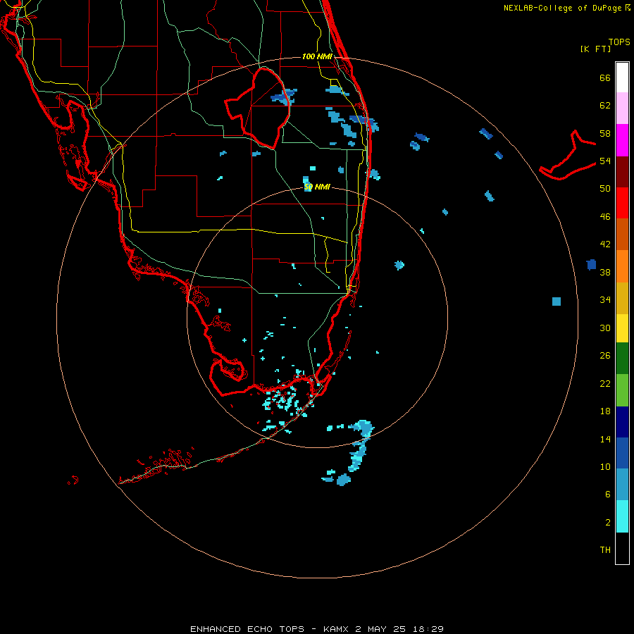Click the legend value 26

[605, 356]
